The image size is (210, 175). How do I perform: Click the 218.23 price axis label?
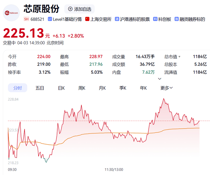click(13, 163)
